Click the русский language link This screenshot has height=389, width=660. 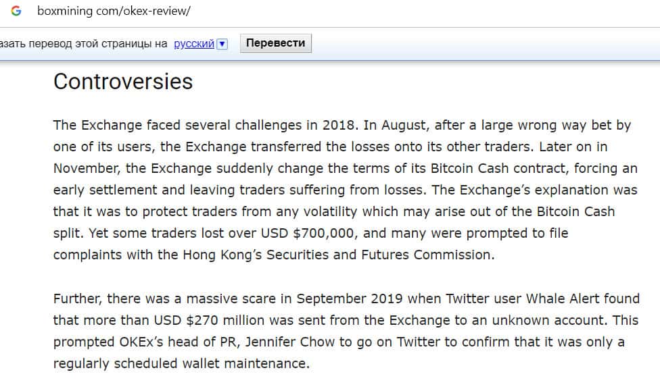coord(194,44)
